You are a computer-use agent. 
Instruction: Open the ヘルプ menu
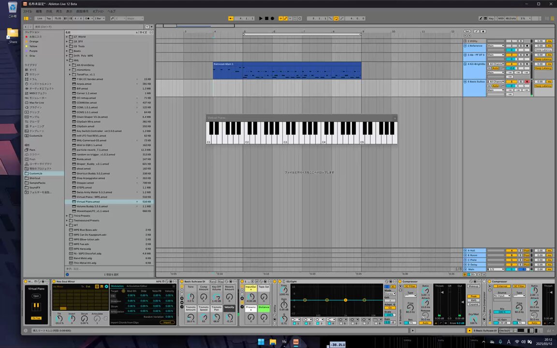pos(112,12)
